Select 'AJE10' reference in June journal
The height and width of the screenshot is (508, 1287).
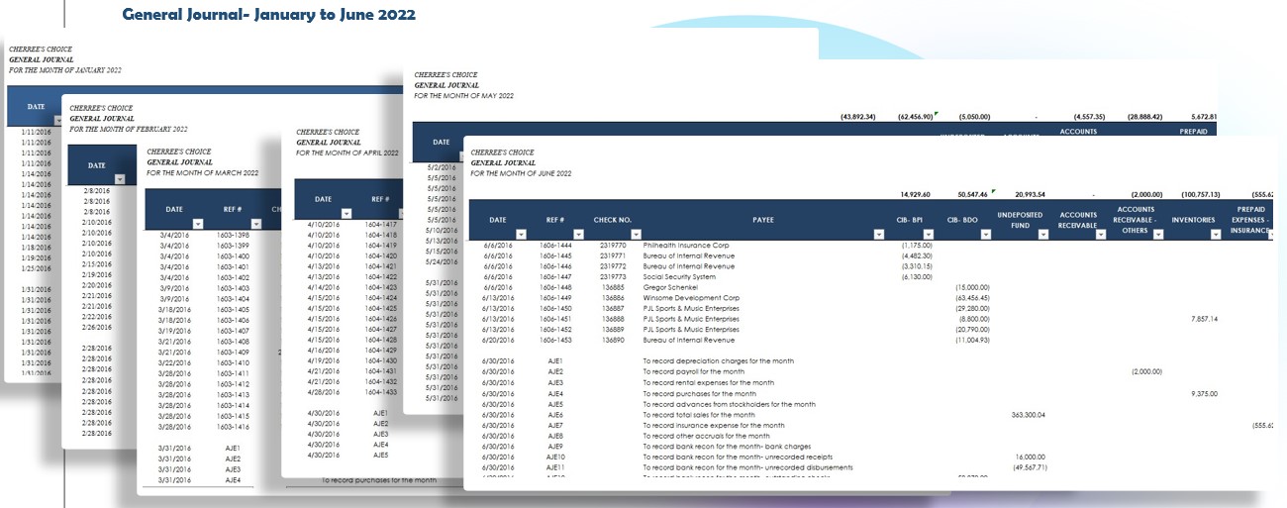click(x=555, y=457)
